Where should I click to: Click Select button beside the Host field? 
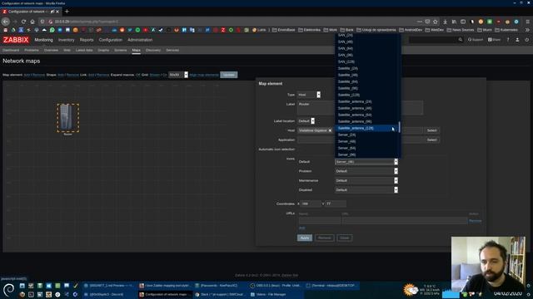[431, 130]
